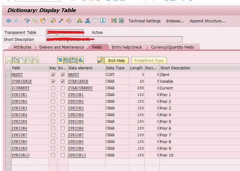The height and width of the screenshot is (171, 240).
Task: Click the blue information documentation icon
Action: (x=103, y=21)
